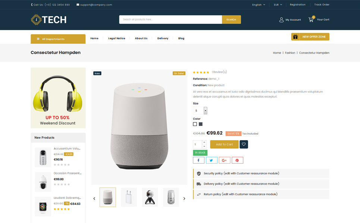The image size is (360, 223).
Task: Go to the Delivery menu item
Action: click(x=163, y=38)
